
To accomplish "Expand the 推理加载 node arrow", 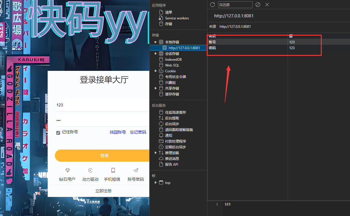I will 156,153.
